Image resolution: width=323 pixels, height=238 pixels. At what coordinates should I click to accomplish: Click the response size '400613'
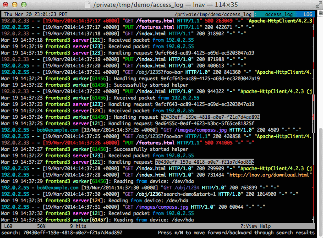(x=216, y=66)
